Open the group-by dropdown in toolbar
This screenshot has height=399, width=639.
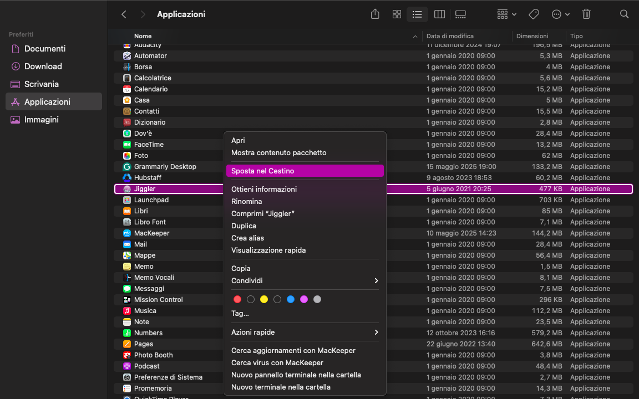(505, 14)
